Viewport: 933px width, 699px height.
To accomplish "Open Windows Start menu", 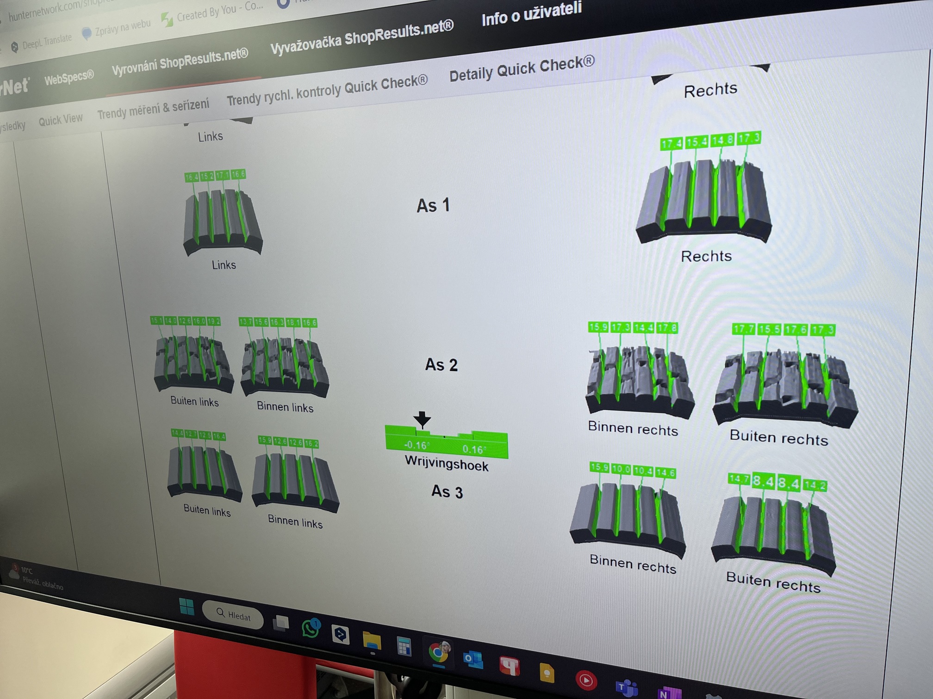I will click(x=187, y=607).
